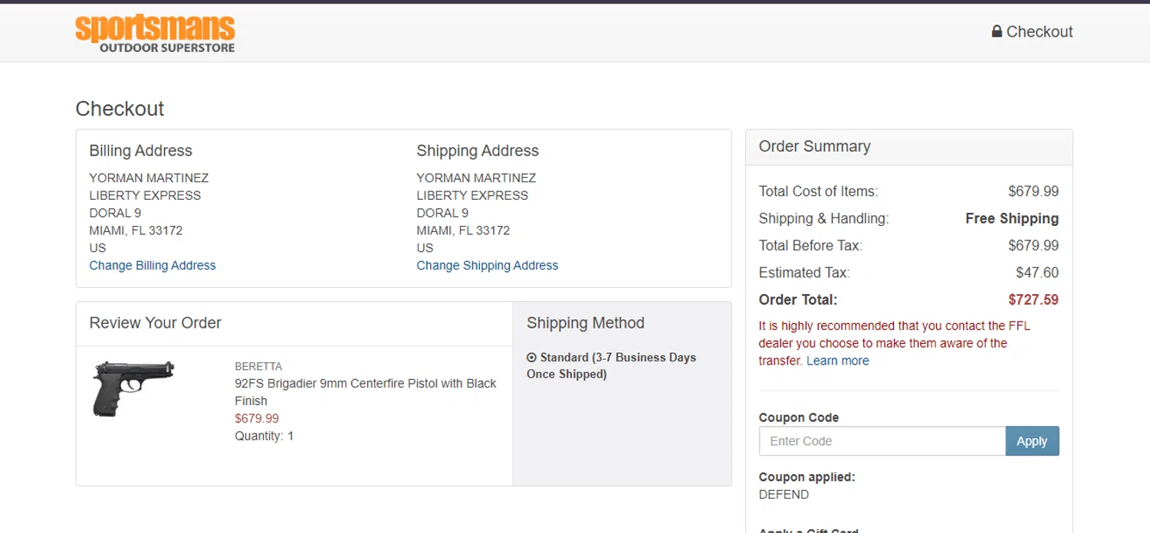
Task: Click the Estimated Tax value $47.60
Action: pyautogui.click(x=1037, y=273)
